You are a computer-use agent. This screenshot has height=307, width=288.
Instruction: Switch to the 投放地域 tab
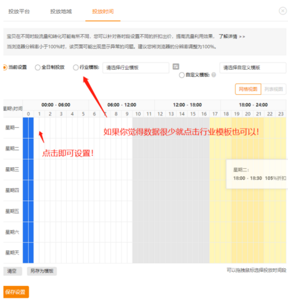point(61,11)
